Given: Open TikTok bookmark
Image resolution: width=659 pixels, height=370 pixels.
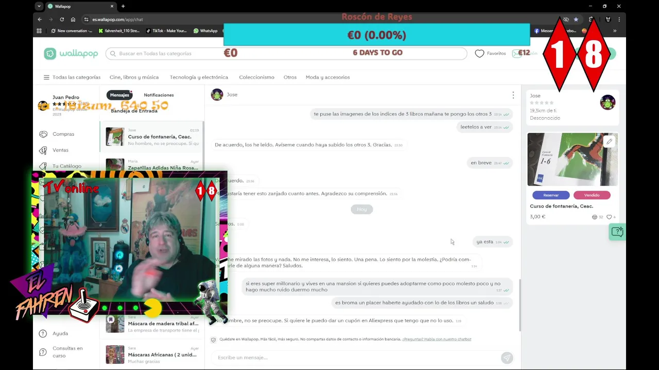Looking at the screenshot, I should click(x=166, y=31).
